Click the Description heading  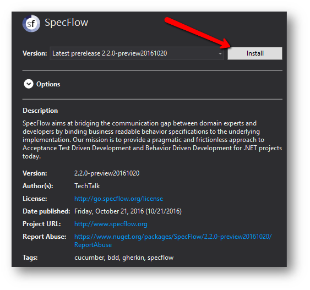[x=40, y=111]
